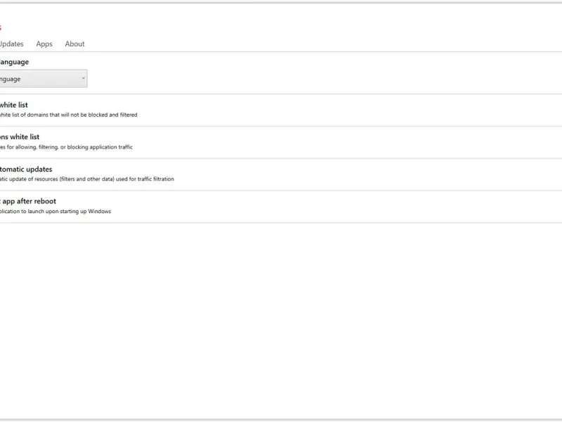Click the 'tomatic updates' heading text

tap(26, 169)
